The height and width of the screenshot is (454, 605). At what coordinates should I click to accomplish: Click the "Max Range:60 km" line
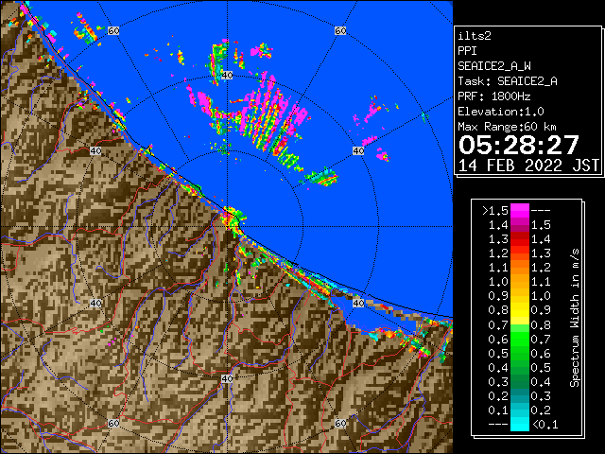tap(508, 127)
